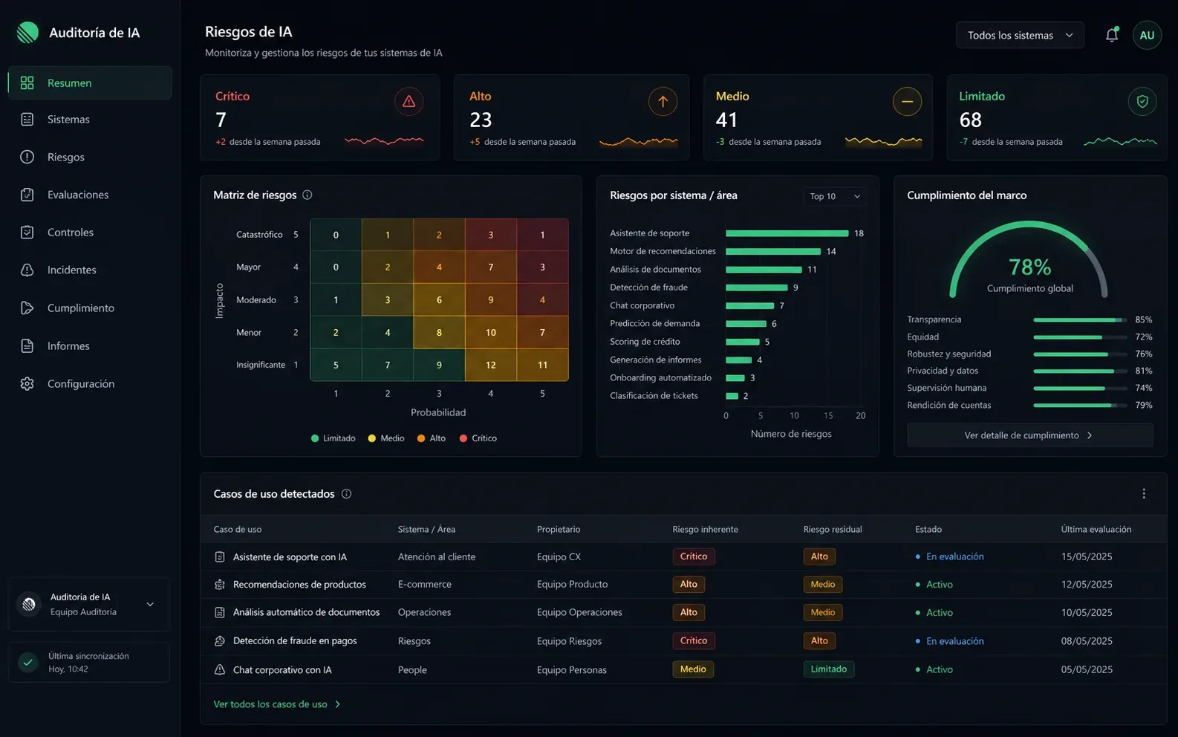Click the Asistente de soporte bar in chart
Screen dimensions: 1178x737
pyautogui.click(x=787, y=233)
